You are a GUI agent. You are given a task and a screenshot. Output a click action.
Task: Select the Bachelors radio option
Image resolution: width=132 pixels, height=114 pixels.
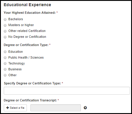click(5, 19)
